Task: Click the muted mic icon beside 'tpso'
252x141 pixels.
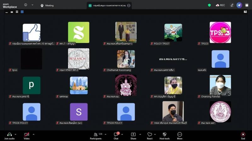Action: pos(10,70)
